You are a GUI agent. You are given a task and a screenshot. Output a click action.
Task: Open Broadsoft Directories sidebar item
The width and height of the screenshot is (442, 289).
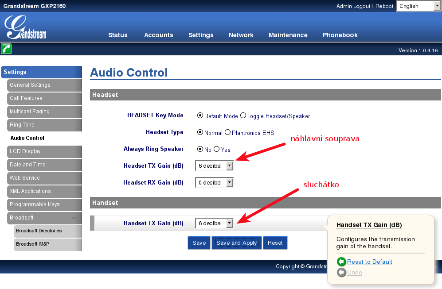39,231
